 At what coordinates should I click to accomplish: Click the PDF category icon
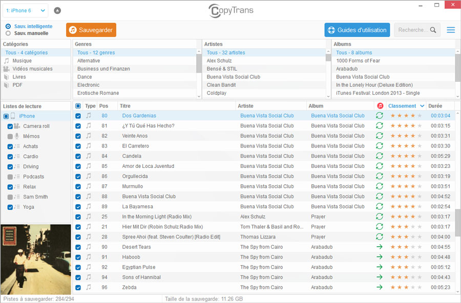[x=7, y=85]
